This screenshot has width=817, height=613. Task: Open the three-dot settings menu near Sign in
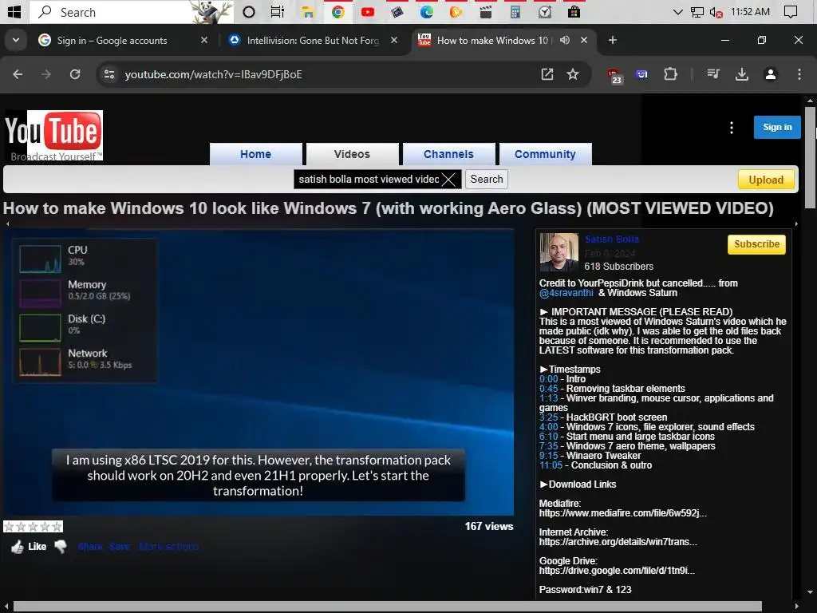pos(732,128)
